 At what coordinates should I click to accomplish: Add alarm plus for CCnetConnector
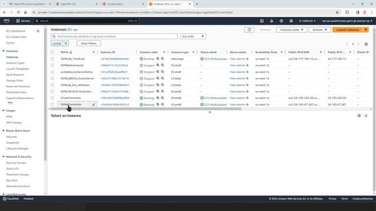coord(247,98)
